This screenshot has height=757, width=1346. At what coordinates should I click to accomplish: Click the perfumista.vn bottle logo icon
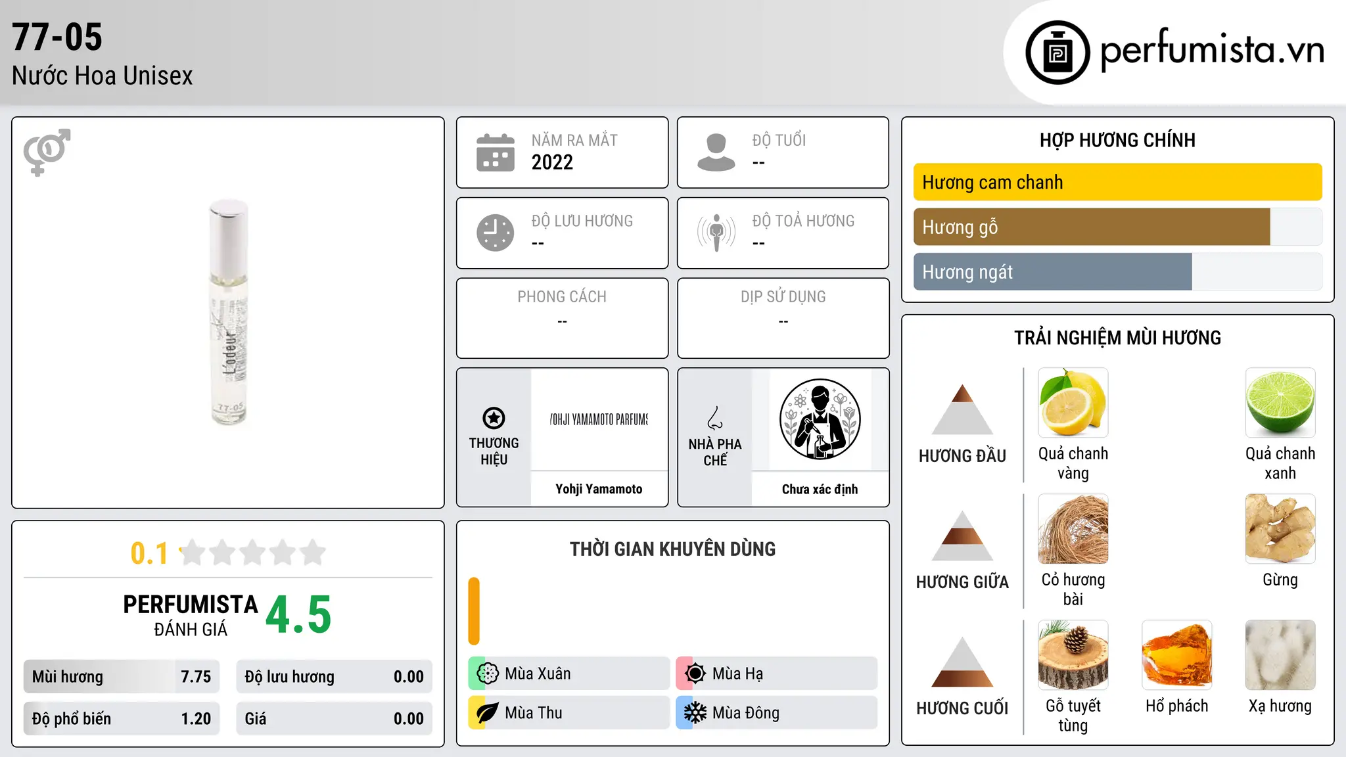(1057, 53)
